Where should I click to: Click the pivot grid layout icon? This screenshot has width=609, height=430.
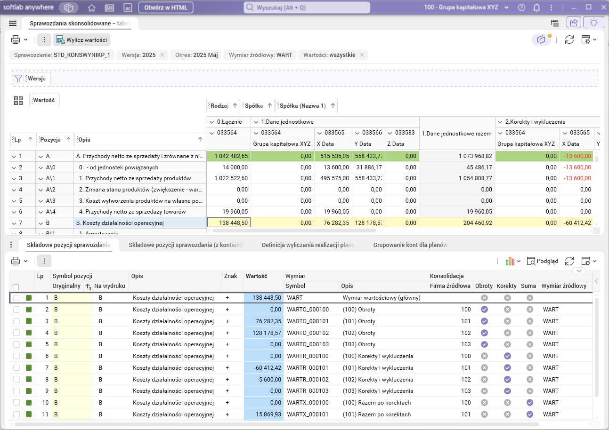18,100
